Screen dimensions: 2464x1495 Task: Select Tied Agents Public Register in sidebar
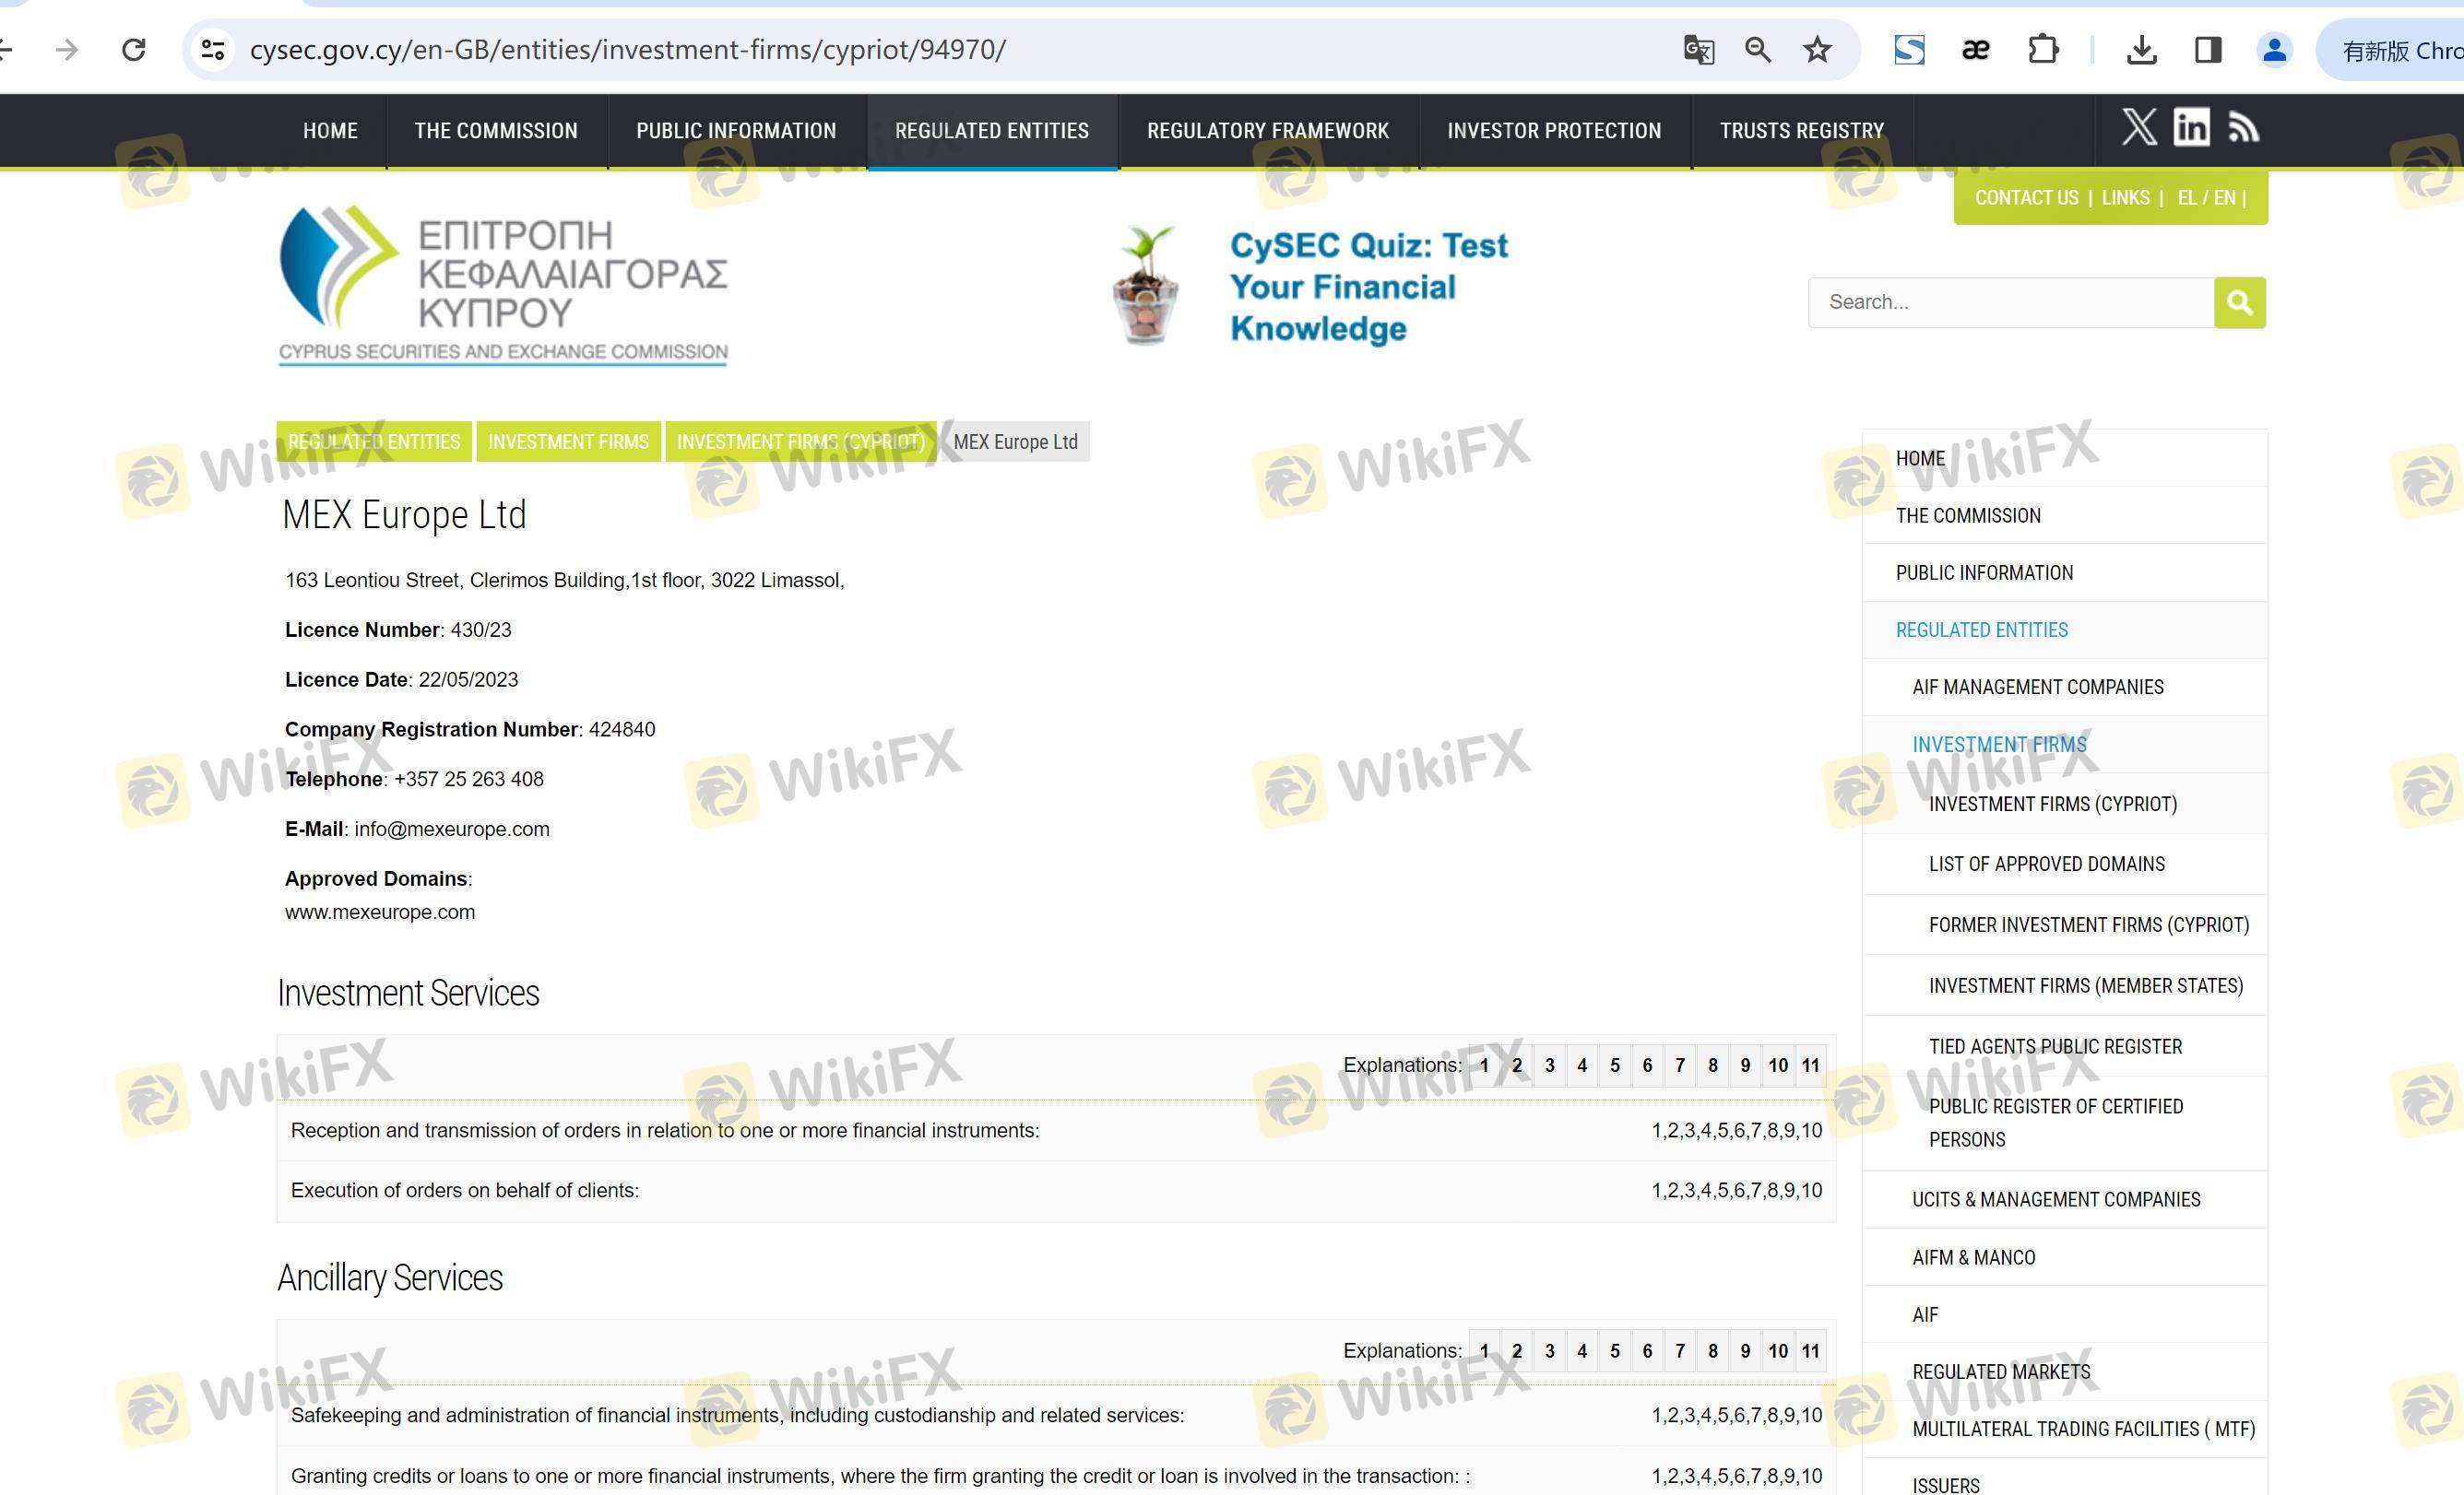pyautogui.click(x=2055, y=1046)
